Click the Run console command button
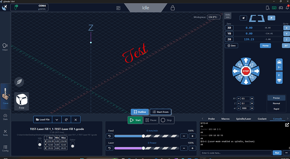 (277, 153)
